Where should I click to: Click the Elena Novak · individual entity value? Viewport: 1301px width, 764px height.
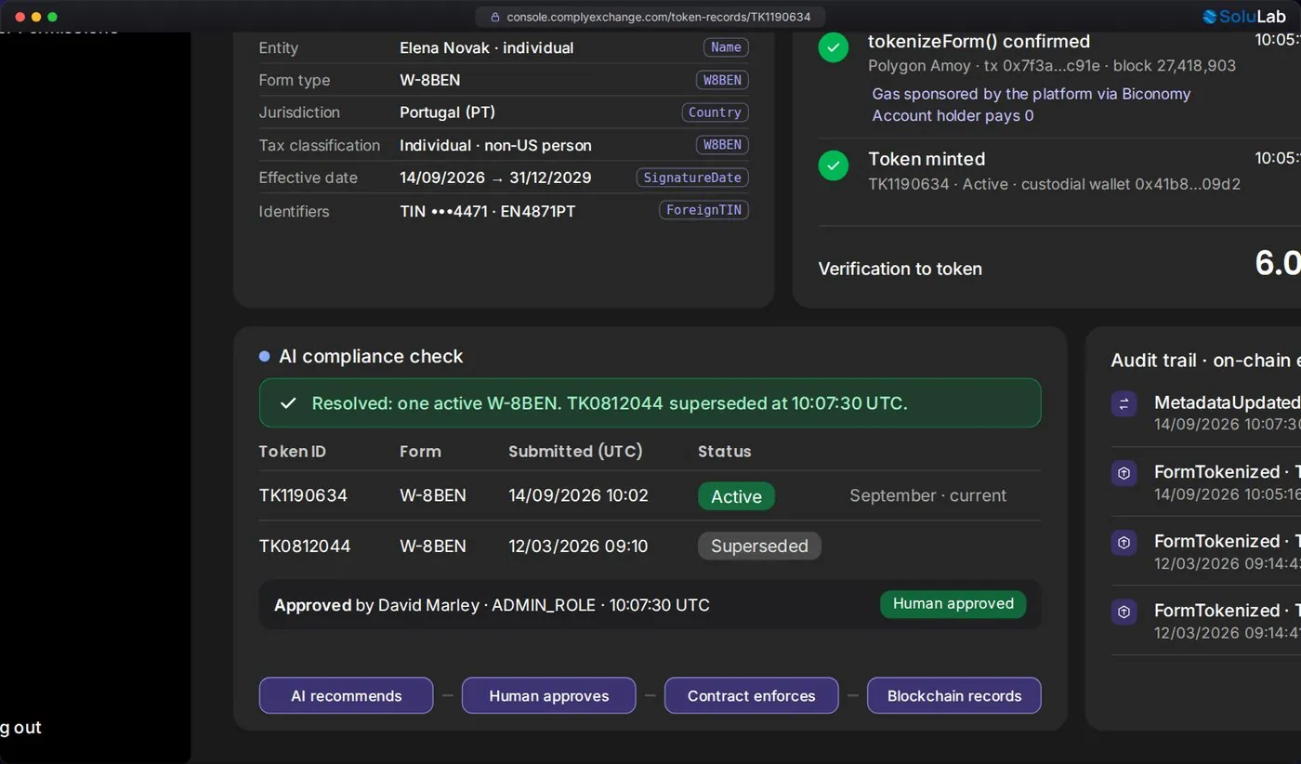pos(486,47)
